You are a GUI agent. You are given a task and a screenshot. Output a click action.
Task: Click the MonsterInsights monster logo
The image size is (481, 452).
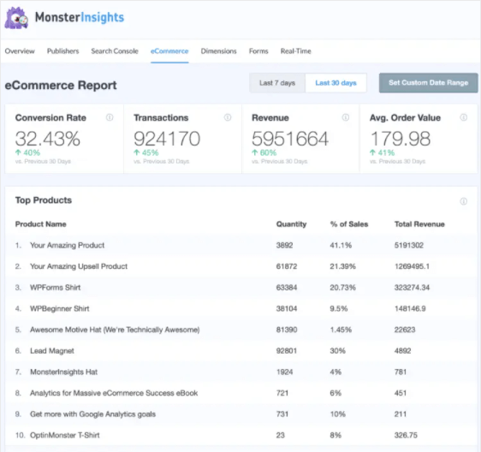click(x=16, y=18)
